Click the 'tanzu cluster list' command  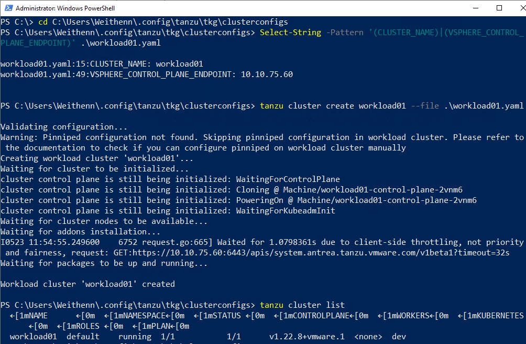coord(302,305)
